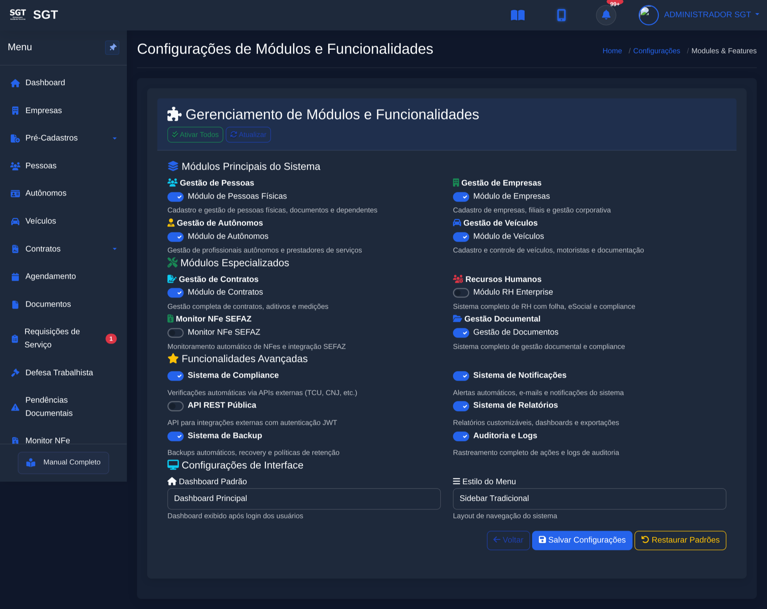Toggle the sidebar pin icon

pos(112,47)
